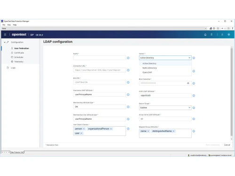Remove the person tag from User Object Classes
Image resolution: width=235 pixels, height=176 pixels.
coord(84,129)
